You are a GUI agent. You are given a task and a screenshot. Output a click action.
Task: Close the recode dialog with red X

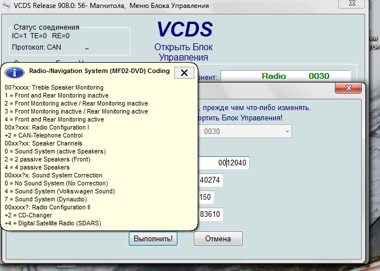coord(348,88)
